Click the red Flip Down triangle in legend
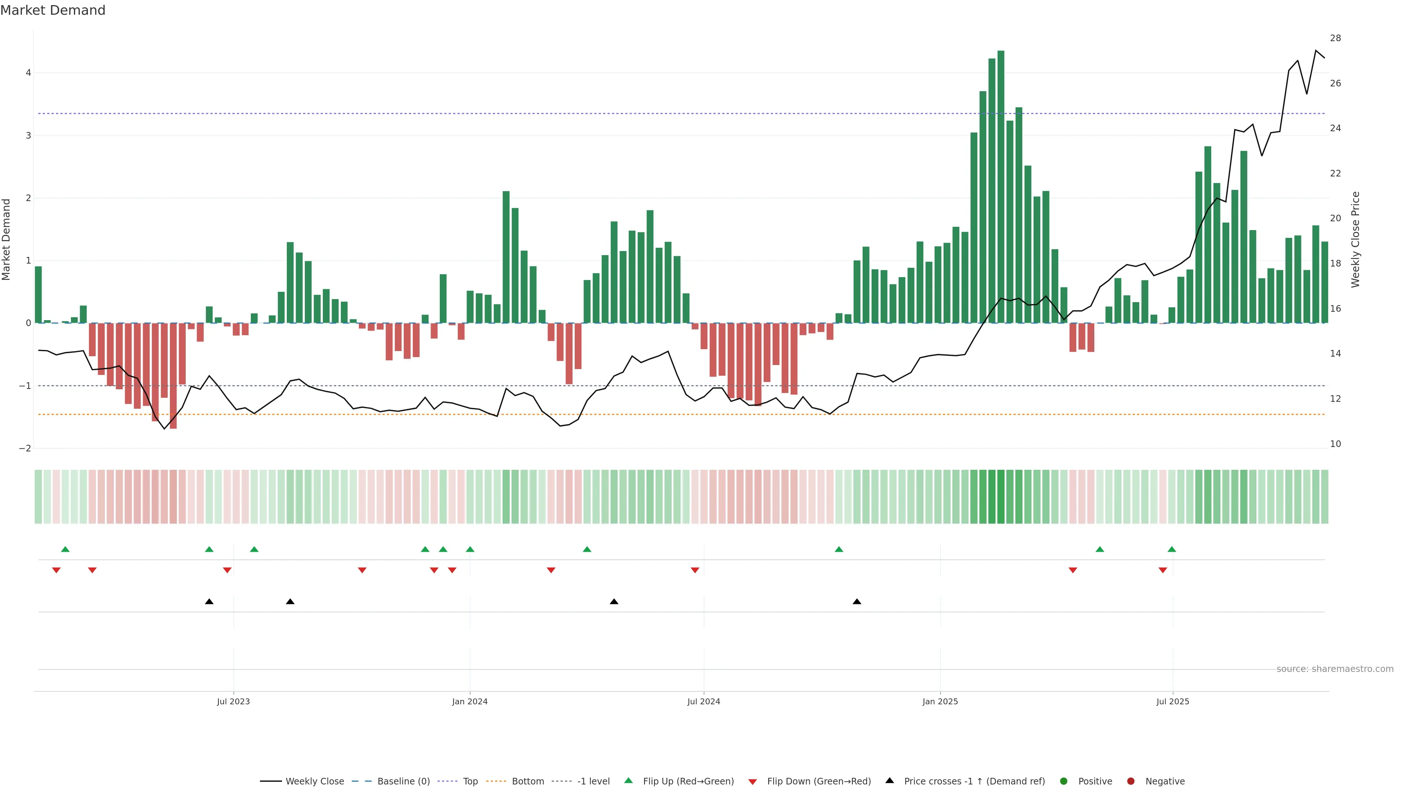This screenshot has width=1412, height=794. 753,782
